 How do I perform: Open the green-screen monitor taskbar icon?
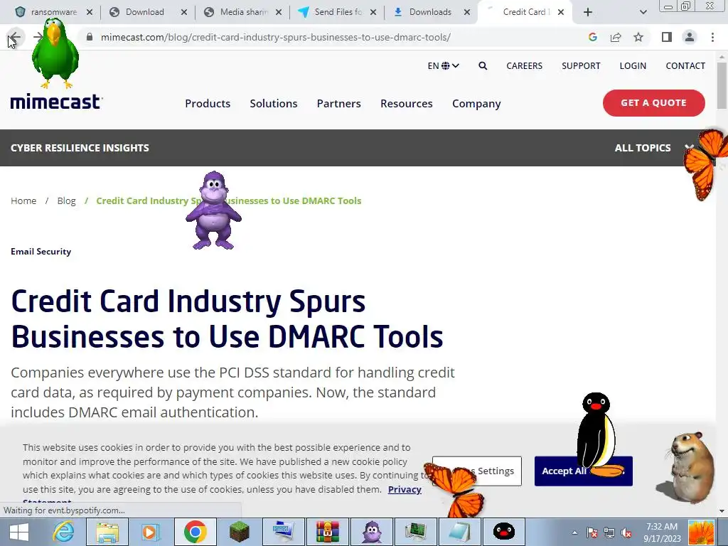[x=415, y=532]
